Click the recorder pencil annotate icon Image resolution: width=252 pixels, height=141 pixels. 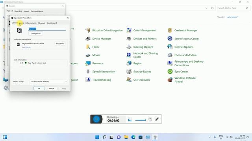click(x=157, y=119)
